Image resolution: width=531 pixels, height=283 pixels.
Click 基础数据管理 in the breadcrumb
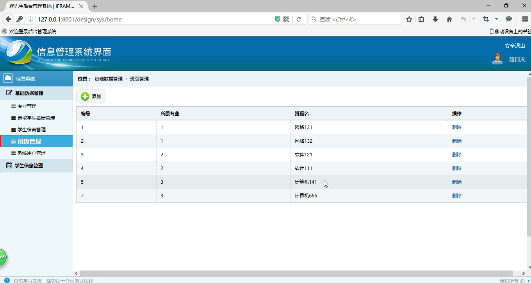(x=109, y=79)
